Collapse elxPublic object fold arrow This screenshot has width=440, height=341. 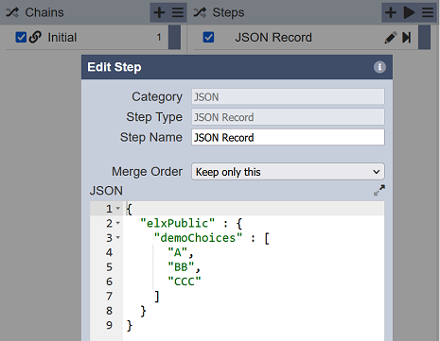[x=118, y=223]
